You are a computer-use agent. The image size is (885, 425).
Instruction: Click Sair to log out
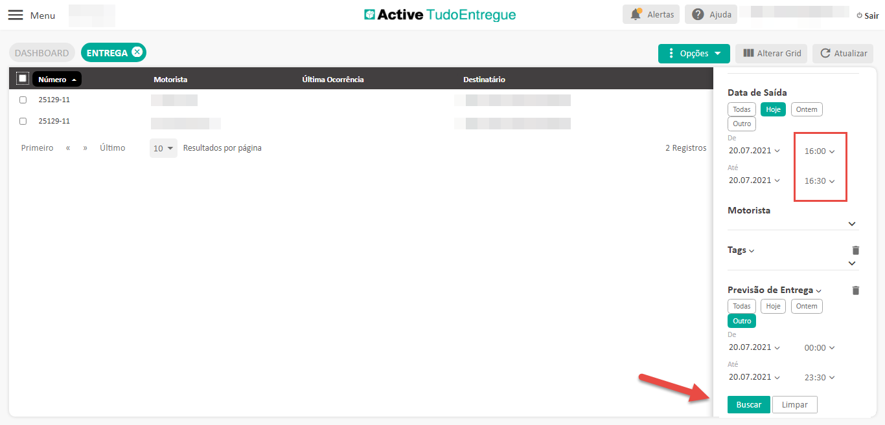(868, 16)
